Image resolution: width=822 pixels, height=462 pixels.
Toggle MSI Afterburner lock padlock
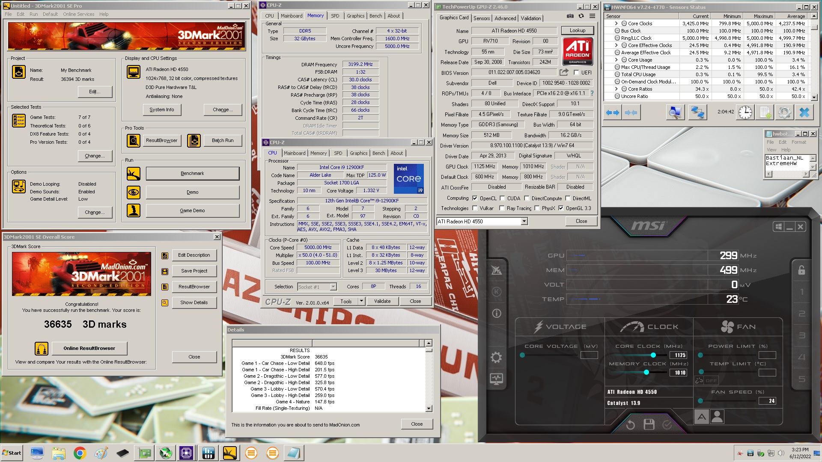click(801, 270)
